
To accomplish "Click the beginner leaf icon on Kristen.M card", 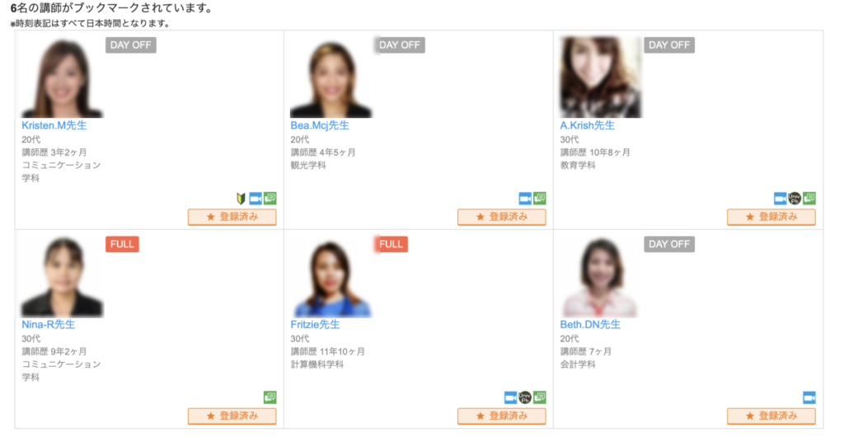I will (x=241, y=199).
